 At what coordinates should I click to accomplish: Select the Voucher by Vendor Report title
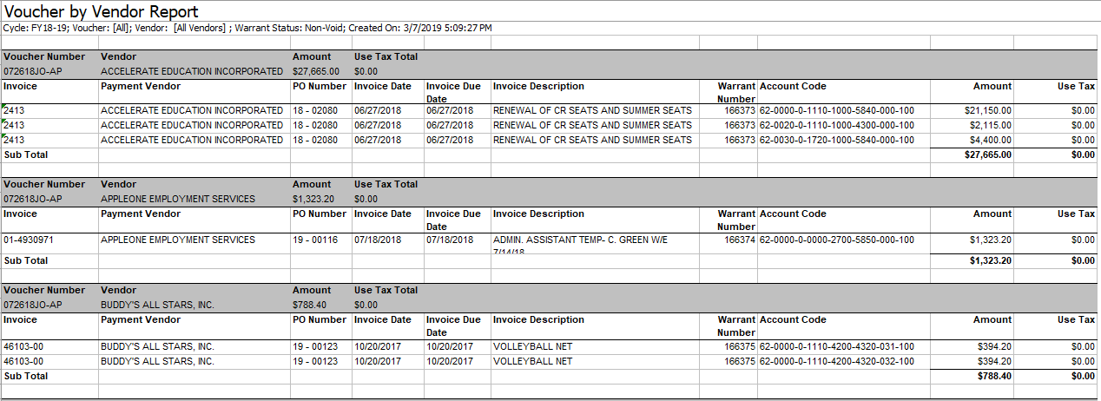102,11
